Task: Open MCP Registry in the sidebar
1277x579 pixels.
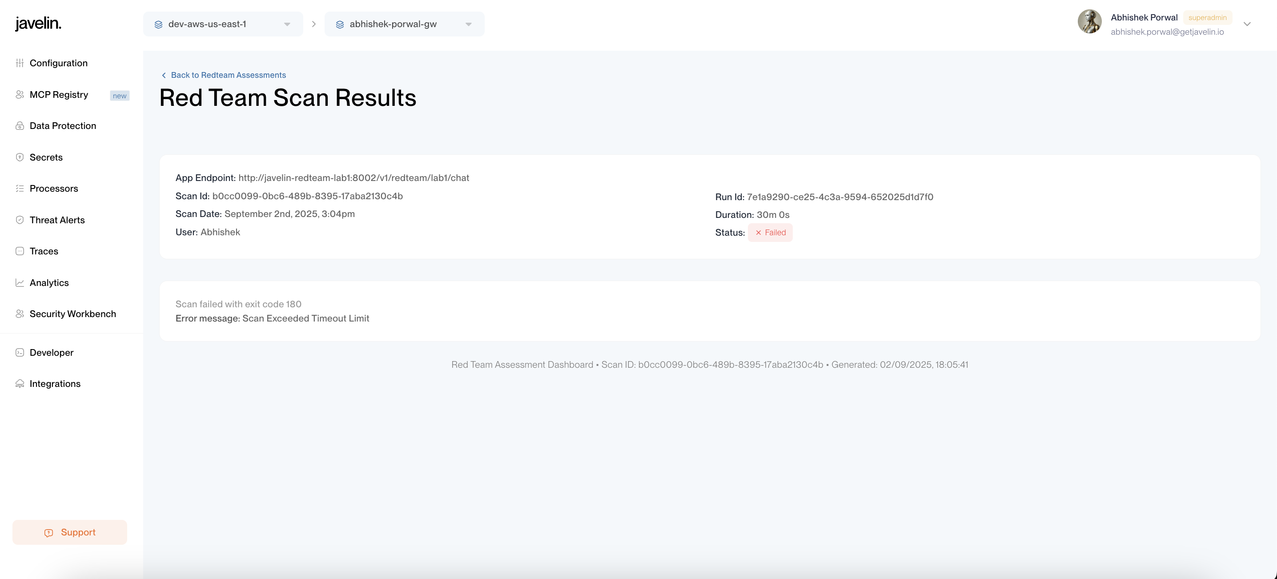Action: point(59,94)
